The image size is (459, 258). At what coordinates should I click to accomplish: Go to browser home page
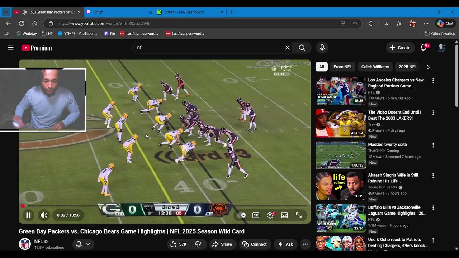tap(34, 23)
